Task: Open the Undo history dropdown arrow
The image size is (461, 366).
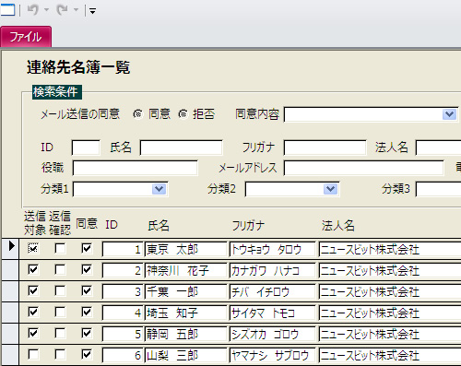Action: pyautogui.click(x=47, y=10)
